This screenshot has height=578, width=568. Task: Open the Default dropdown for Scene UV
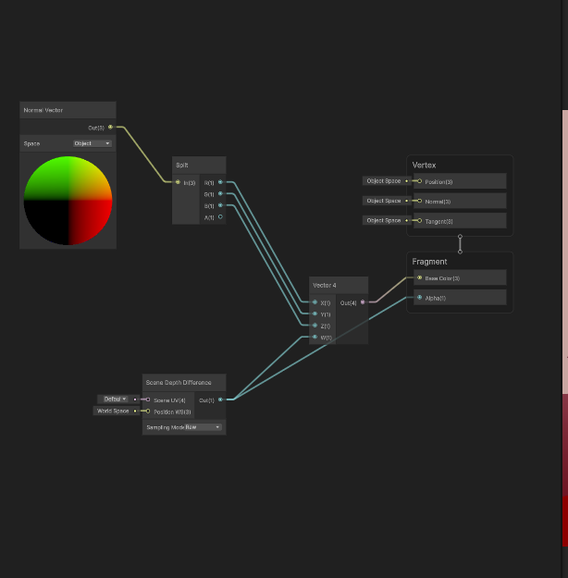tap(115, 399)
